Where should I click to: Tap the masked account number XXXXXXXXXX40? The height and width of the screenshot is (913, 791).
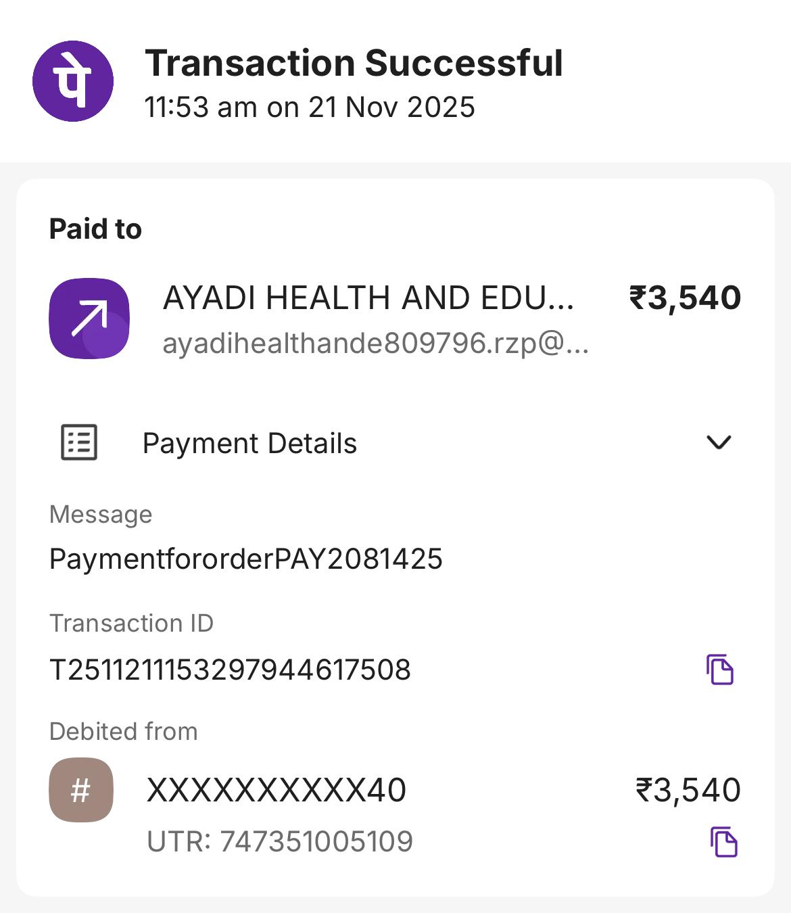click(x=276, y=790)
